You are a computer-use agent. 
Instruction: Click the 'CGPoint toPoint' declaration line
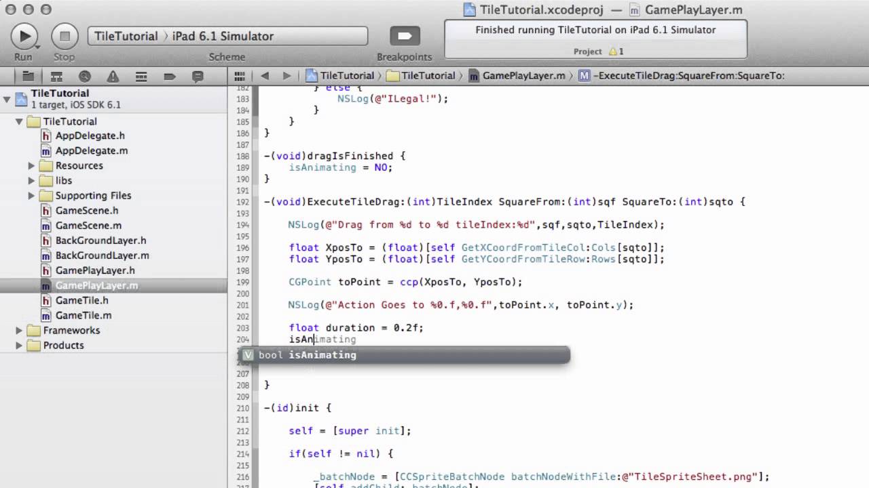coord(405,282)
